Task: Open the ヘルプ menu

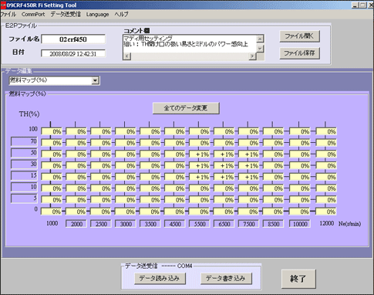Action: [x=121, y=15]
